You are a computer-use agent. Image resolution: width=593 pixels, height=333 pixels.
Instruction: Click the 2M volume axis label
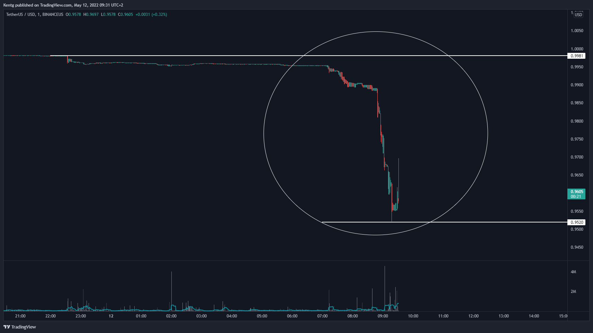(574, 292)
